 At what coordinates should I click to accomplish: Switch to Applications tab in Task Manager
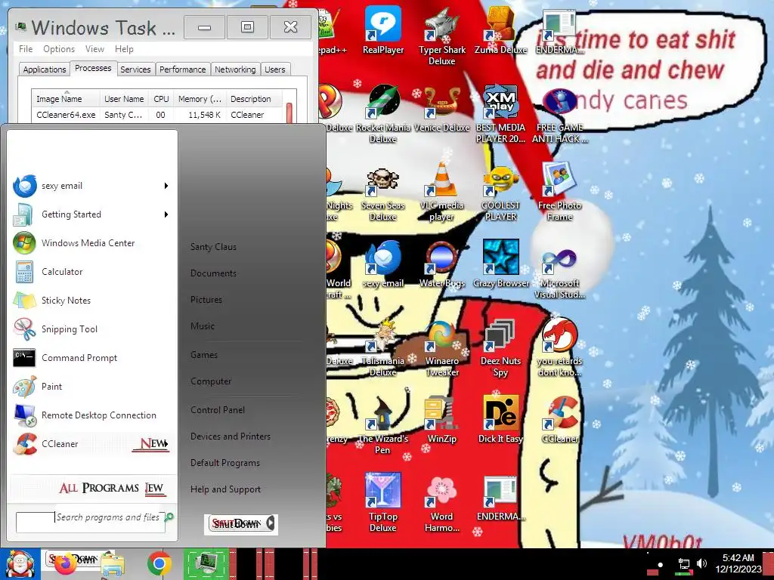point(45,69)
